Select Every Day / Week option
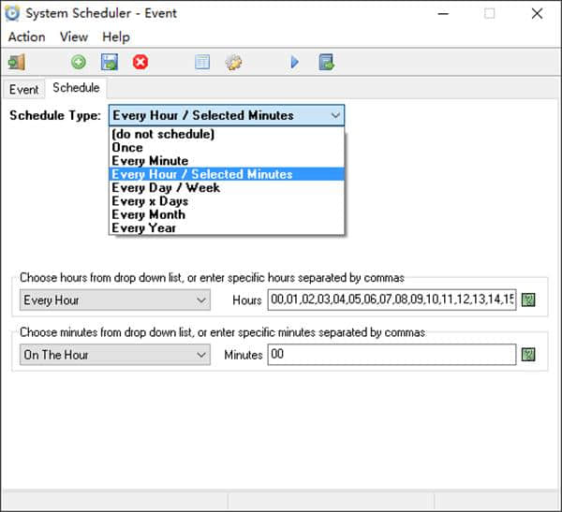 pyautogui.click(x=166, y=187)
